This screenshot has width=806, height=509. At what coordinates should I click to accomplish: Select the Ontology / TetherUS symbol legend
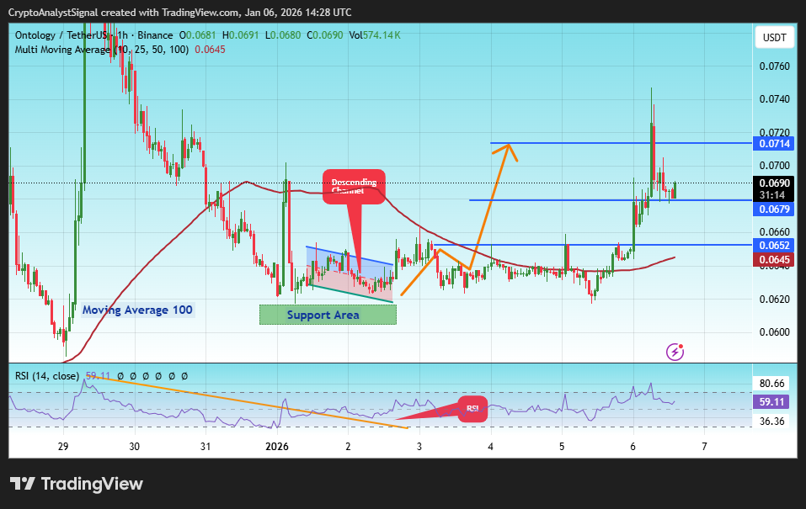point(94,35)
